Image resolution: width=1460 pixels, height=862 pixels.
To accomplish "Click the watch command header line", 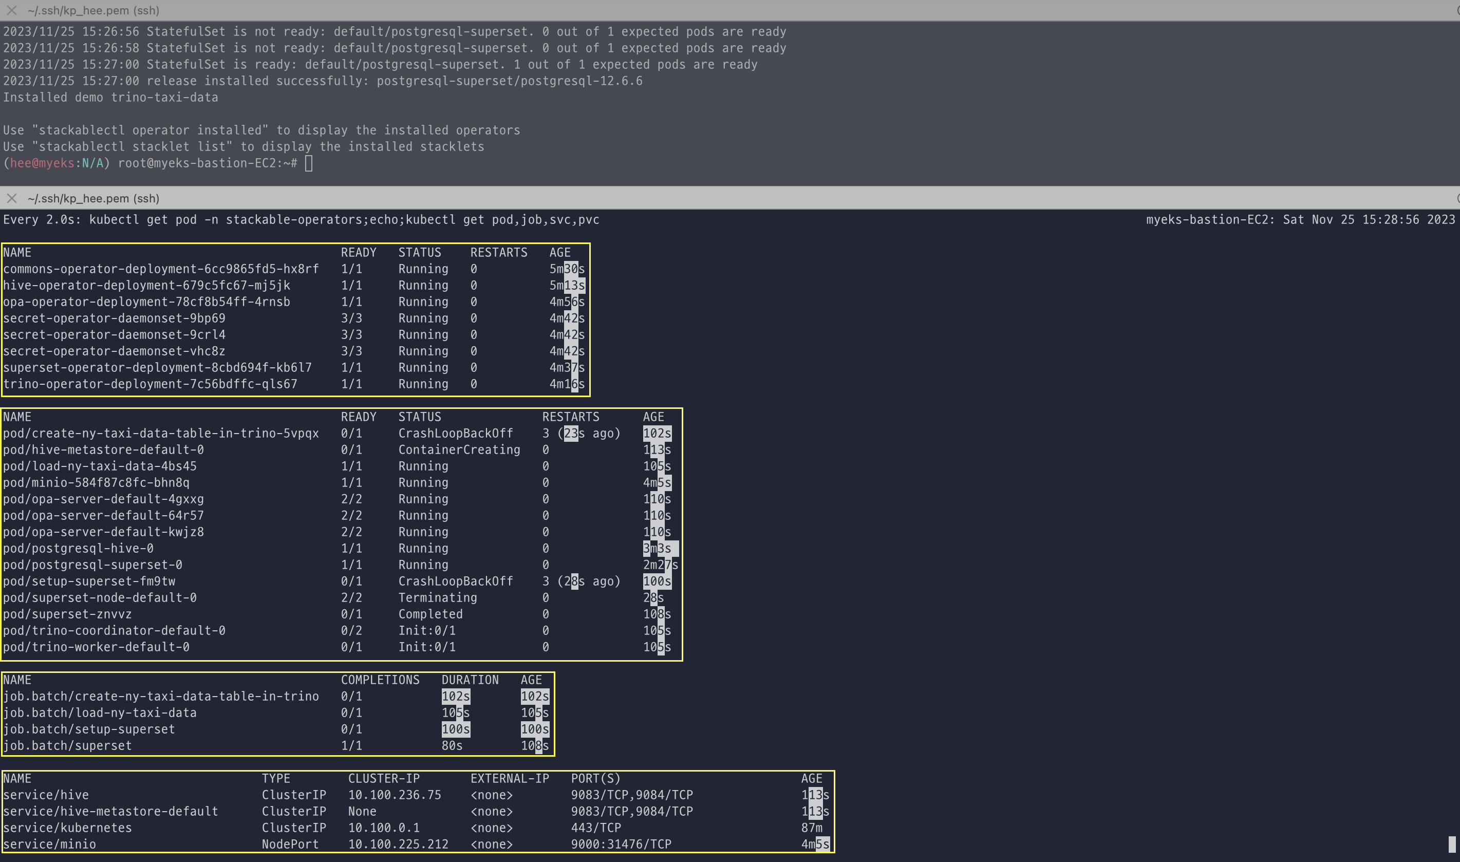I will [301, 219].
